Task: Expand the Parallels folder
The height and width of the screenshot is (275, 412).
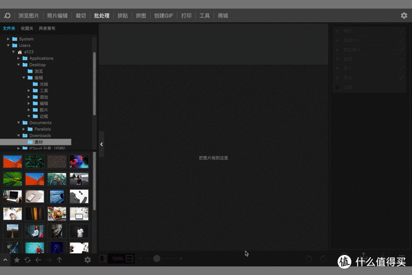Action: pyautogui.click(x=23, y=129)
